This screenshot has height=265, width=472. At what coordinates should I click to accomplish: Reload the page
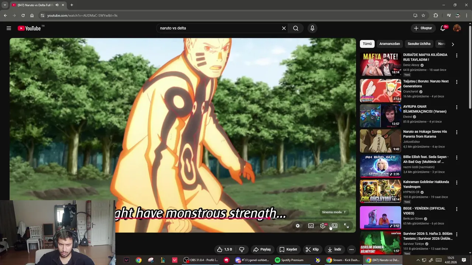coord(23,15)
